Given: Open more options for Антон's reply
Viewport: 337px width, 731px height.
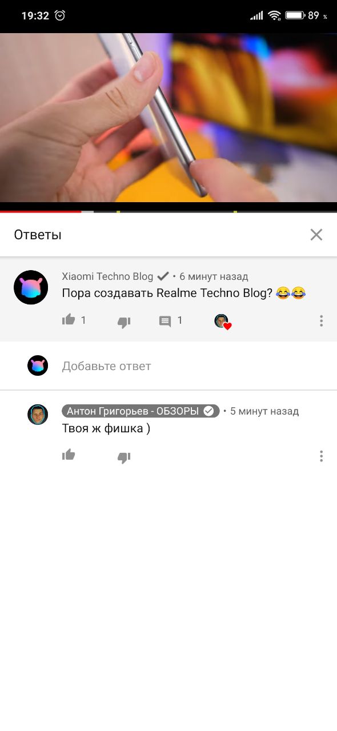Looking at the screenshot, I should [321, 456].
